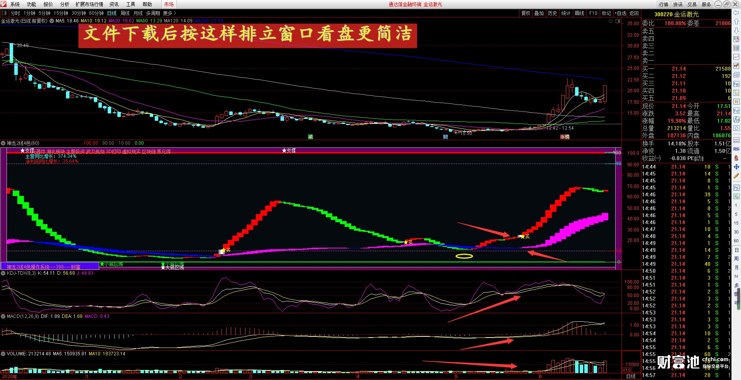This screenshot has height=380, width=741.
Task: Click the 交易 trade button in title bar
Action: (x=692, y=4)
